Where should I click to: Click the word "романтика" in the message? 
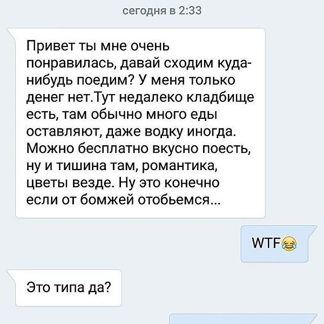tap(180, 166)
